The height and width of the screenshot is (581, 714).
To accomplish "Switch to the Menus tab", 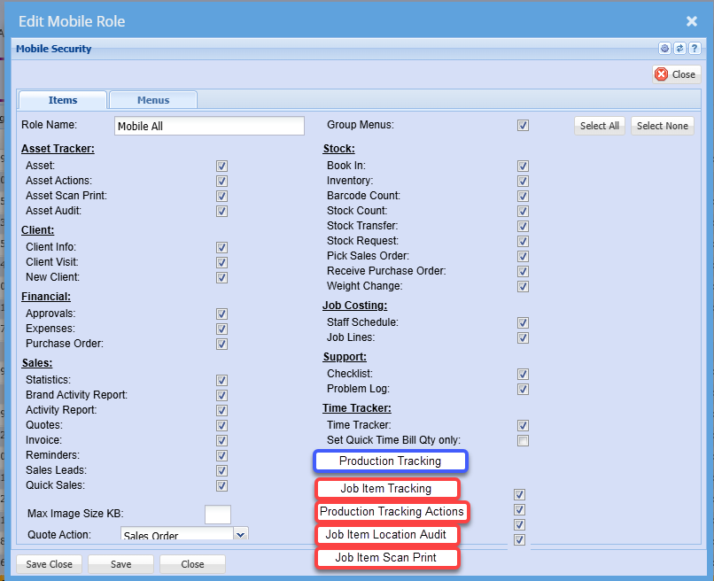I will point(153,100).
